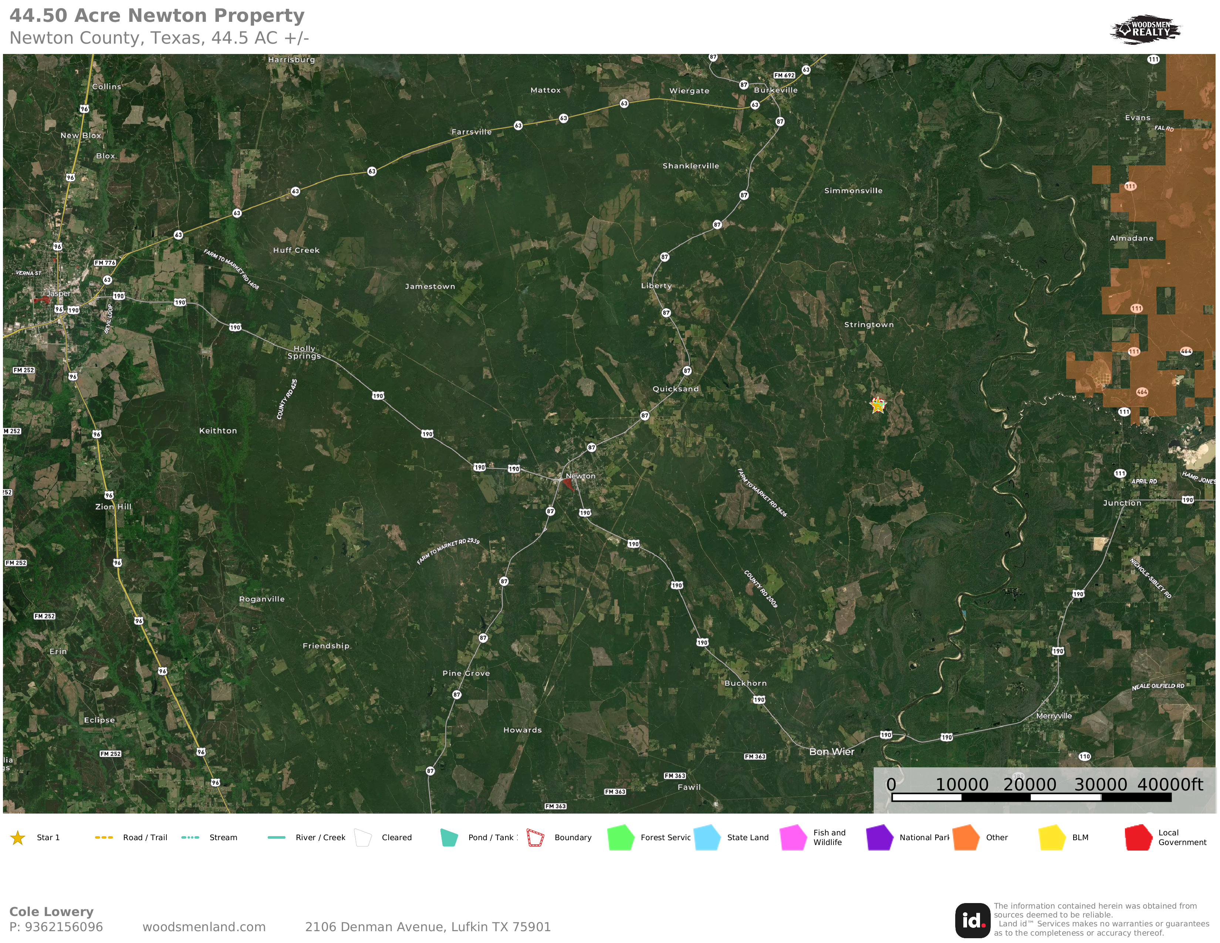
Task: Click the Bon Wier town label
Action: 831,751
